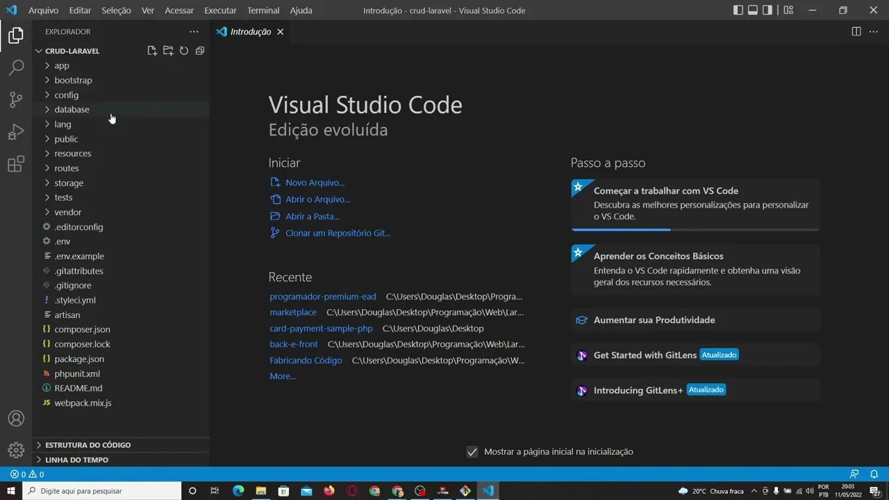889x500 pixels.
Task: Open the Accounts menu icon
Action: (16, 419)
